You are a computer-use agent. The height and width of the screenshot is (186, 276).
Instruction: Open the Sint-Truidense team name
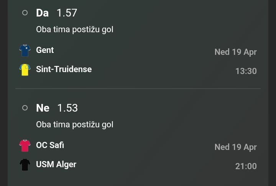pyautogui.click(x=64, y=69)
